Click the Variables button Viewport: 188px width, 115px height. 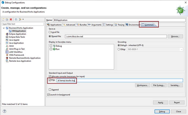tap(175, 85)
